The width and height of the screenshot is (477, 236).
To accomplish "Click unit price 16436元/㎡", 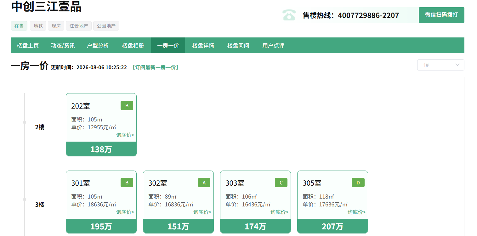I will [x=256, y=204].
